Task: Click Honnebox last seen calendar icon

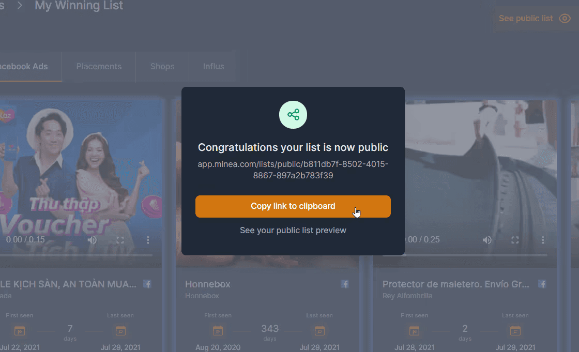Action: pos(320,331)
